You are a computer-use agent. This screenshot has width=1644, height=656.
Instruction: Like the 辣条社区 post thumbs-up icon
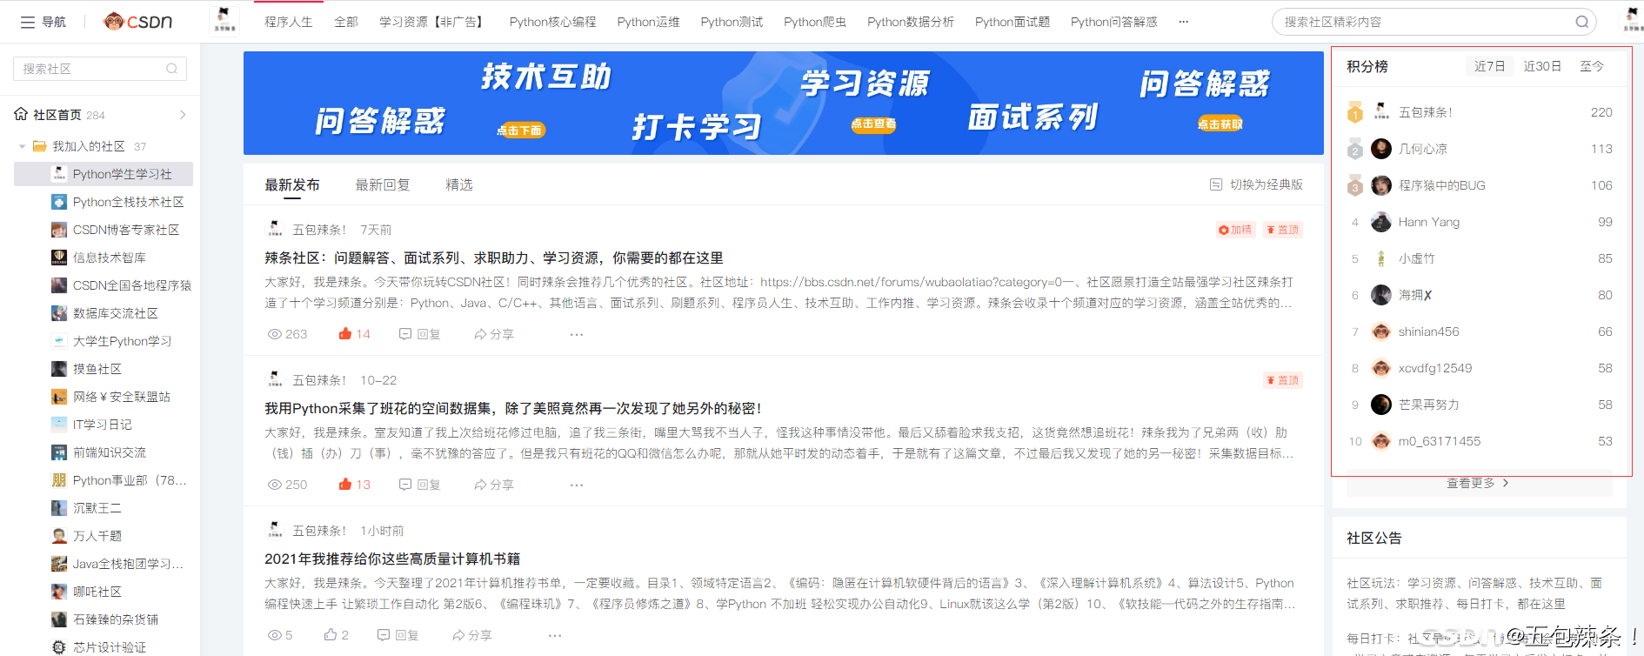345,334
